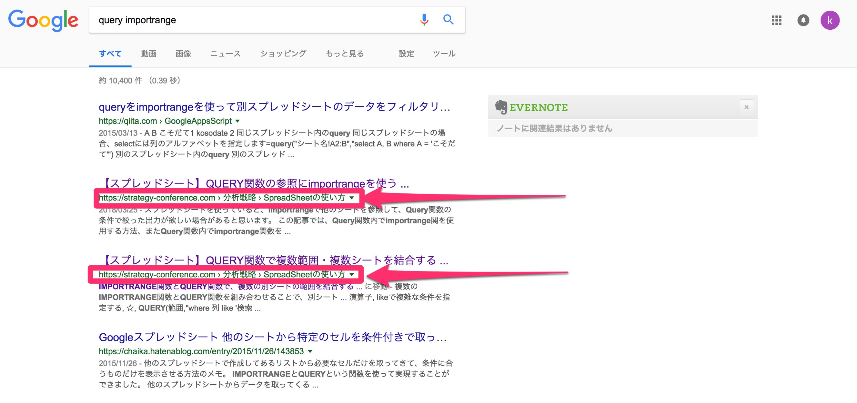The width and height of the screenshot is (857, 403).
Task: Open the account avatar 'k'
Action: [830, 20]
